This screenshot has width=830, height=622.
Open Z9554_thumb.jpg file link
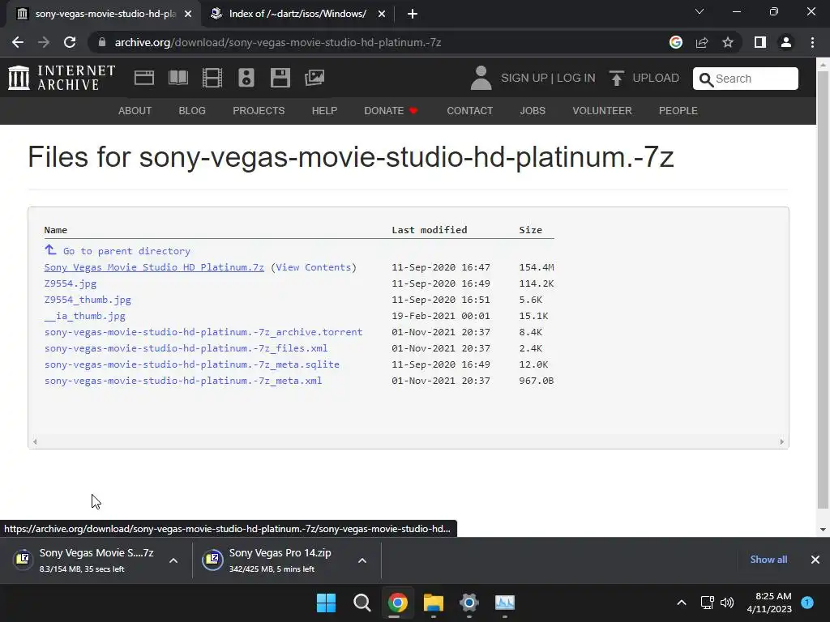point(88,300)
